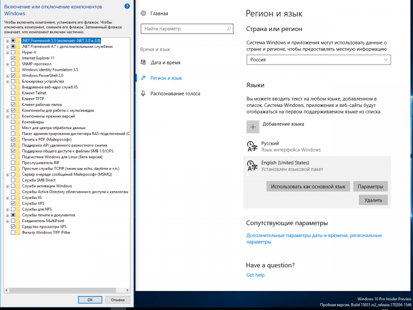
Task: Go to Главная settings home
Action: [x=159, y=13]
